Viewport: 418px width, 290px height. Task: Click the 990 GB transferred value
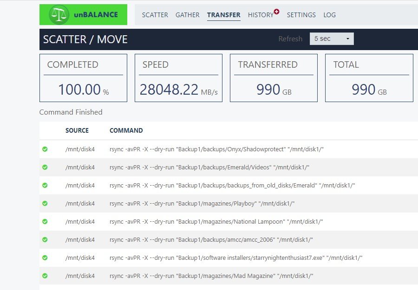(274, 90)
